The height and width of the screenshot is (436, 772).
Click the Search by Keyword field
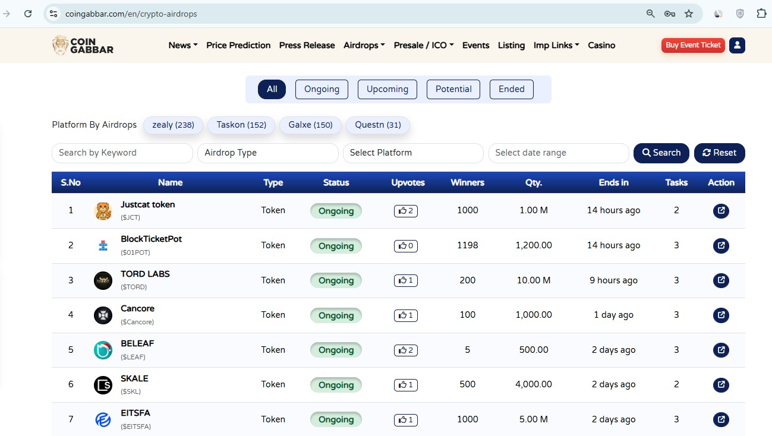[122, 153]
